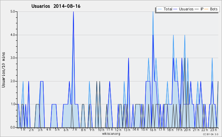The width and height of the screenshot is (222, 137).
Task: Click the chart title 'Usuarios 2014-08-16'
Action: (x=56, y=6)
